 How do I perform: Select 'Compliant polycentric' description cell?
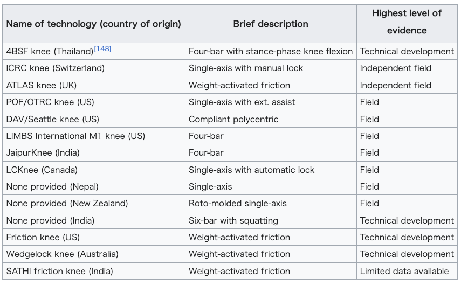point(271,119)
